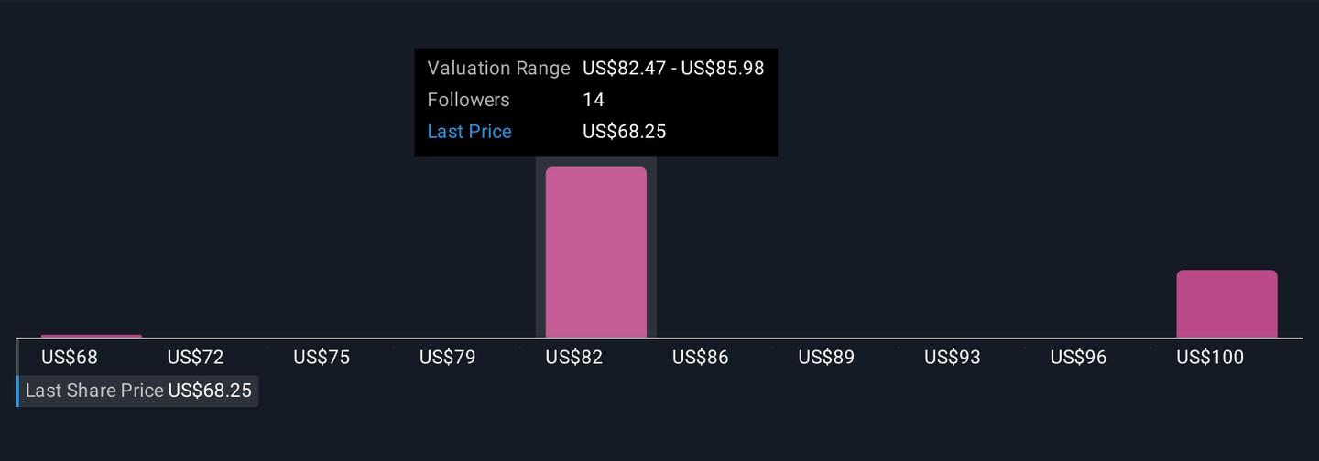Select the pink bar above US$100
Viewport: 1319px width, 461px height.
click(x=1226, y=304)
